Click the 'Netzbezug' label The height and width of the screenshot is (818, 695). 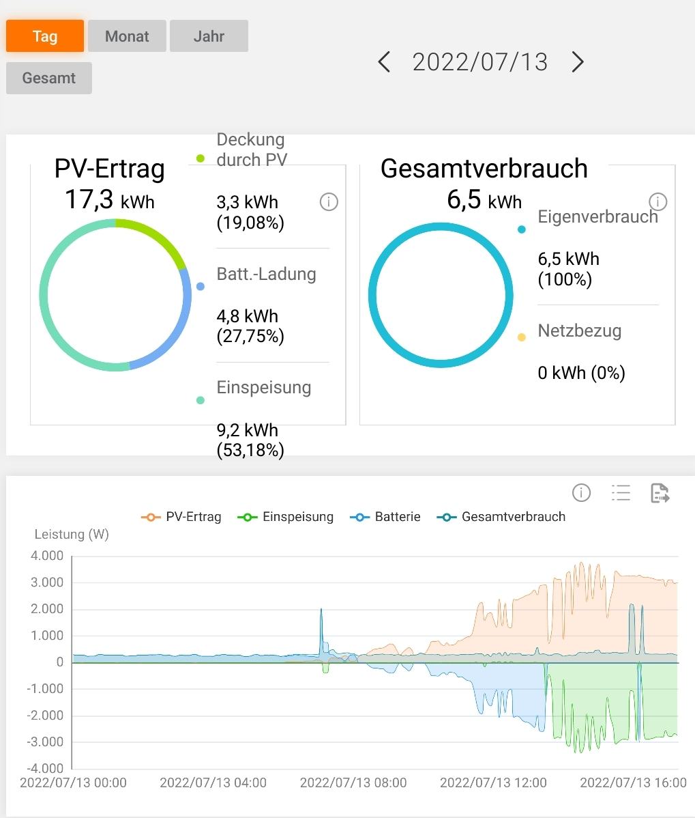pyautogui.click(x=579, y=330)
